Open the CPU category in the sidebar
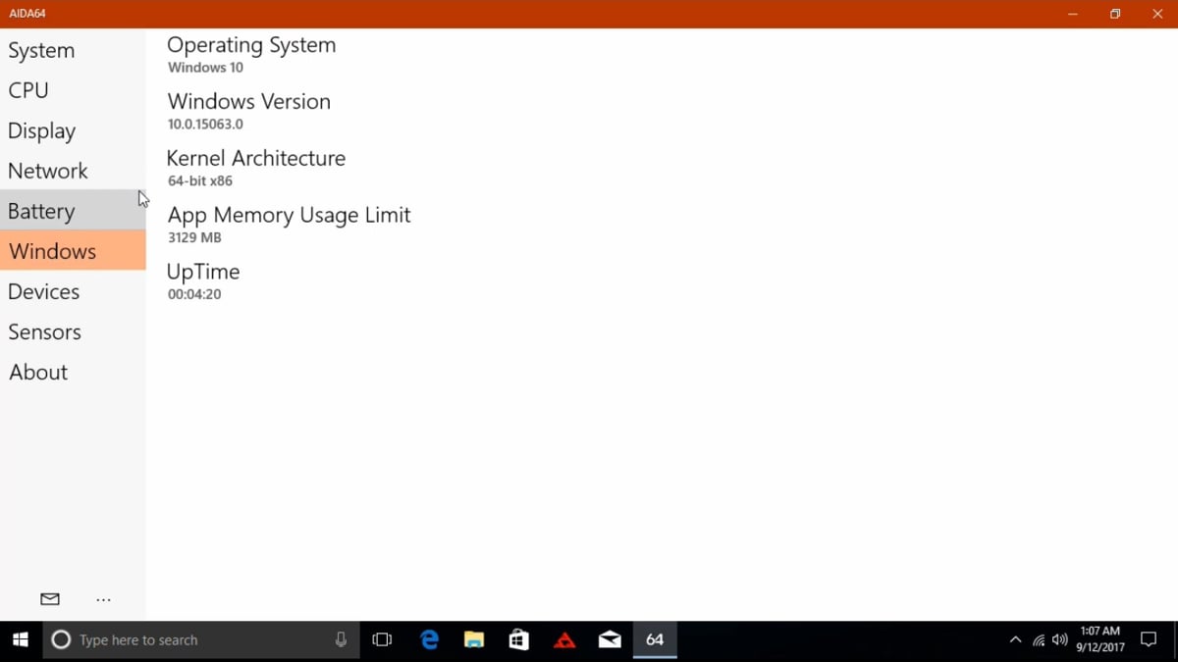The image size is (1178, 662). (x=27, y=90)
